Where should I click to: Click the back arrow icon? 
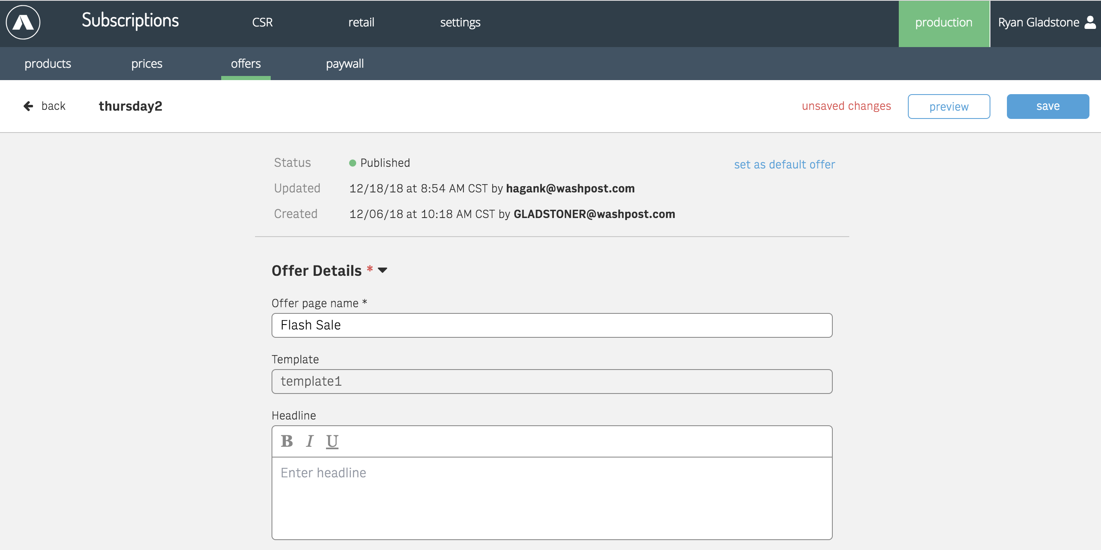click(x=28, y=106)
